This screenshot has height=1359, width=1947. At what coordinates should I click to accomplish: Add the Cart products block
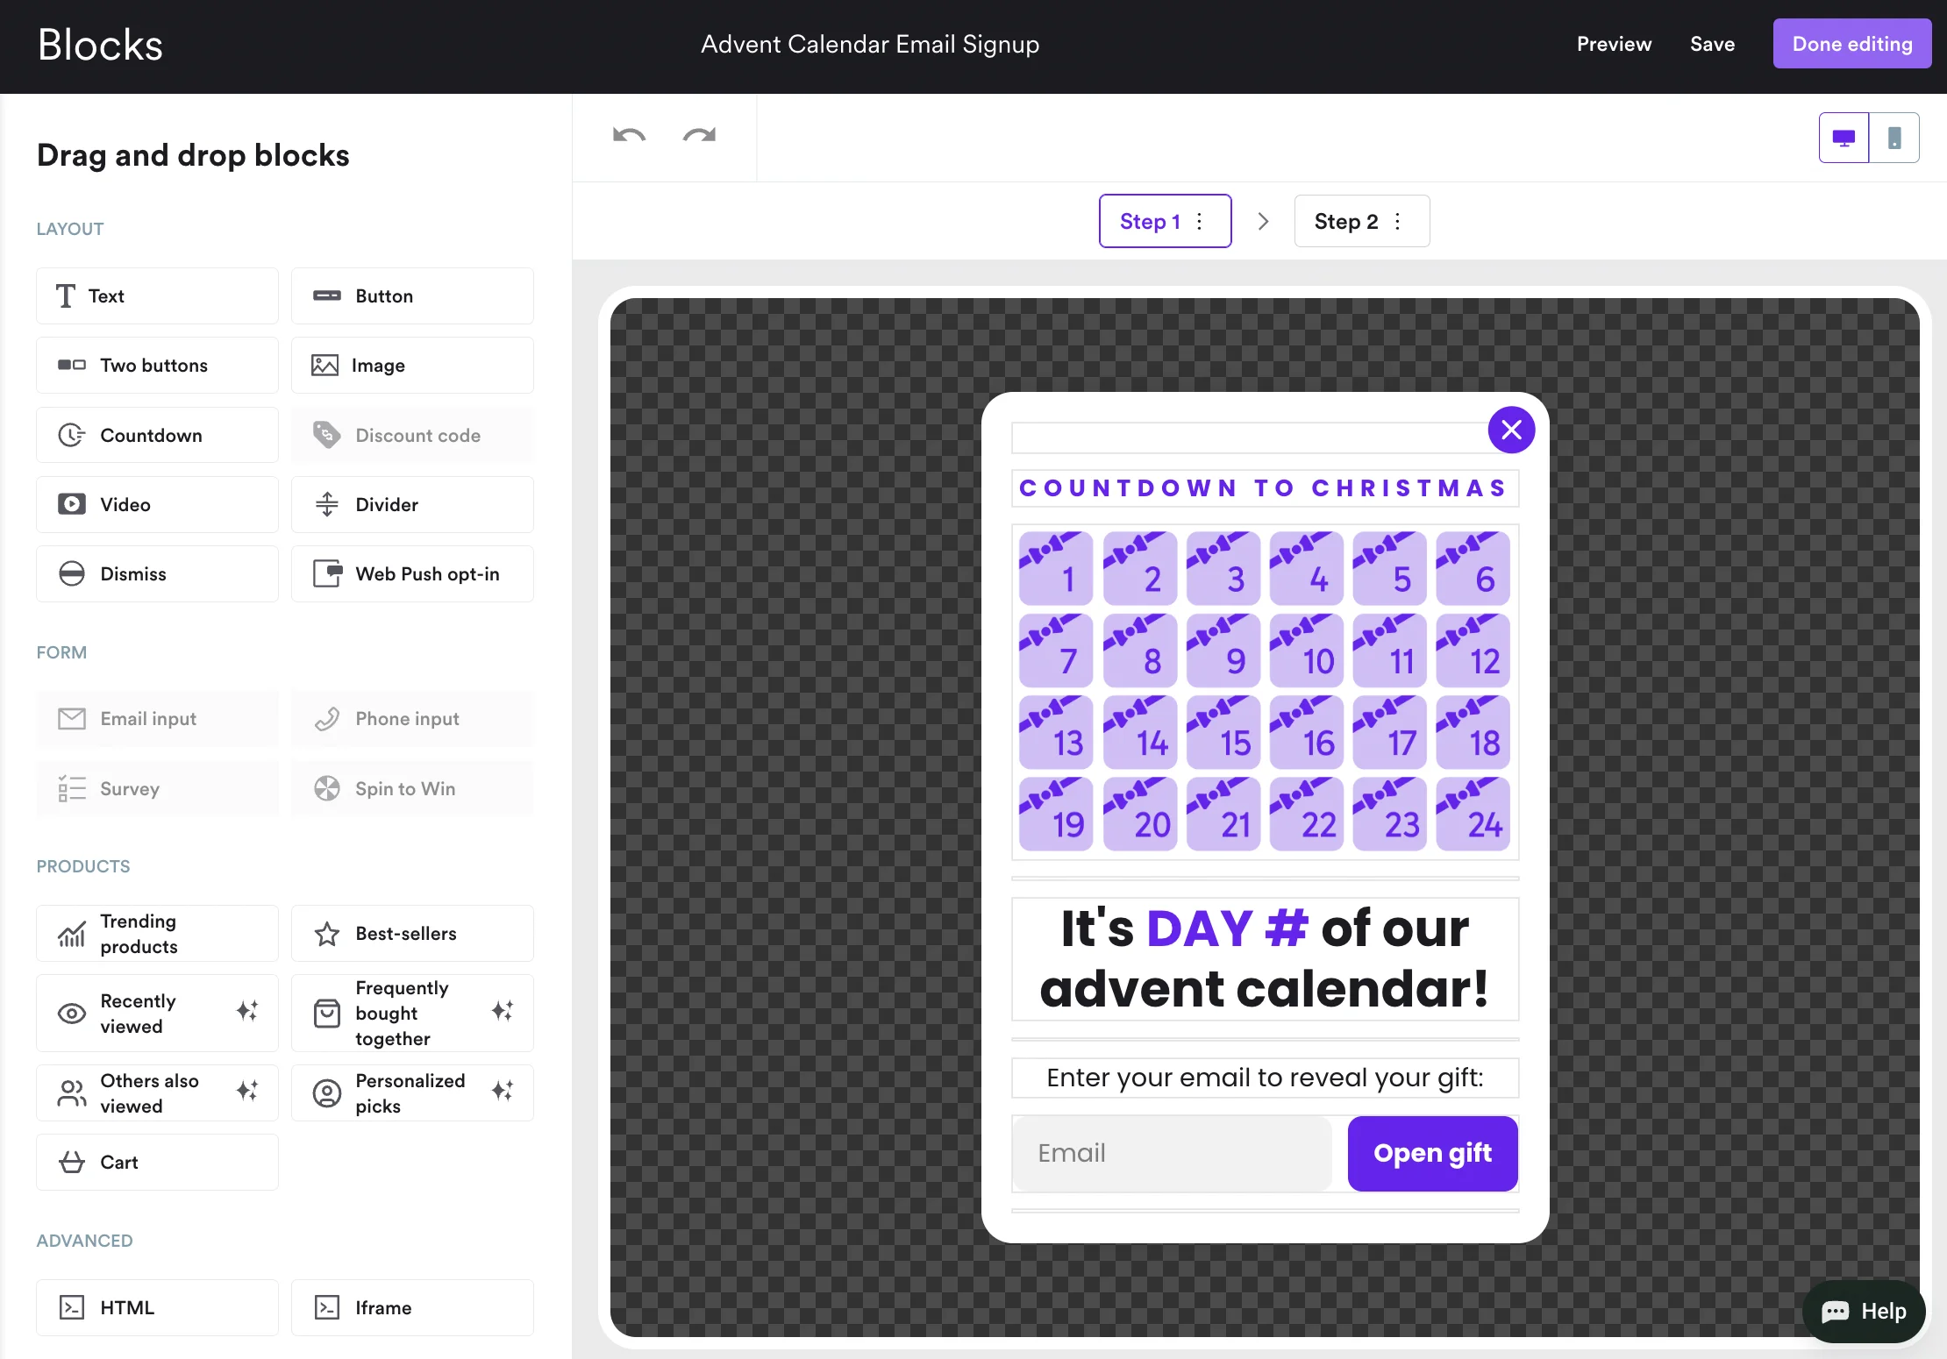(158, 1163)
